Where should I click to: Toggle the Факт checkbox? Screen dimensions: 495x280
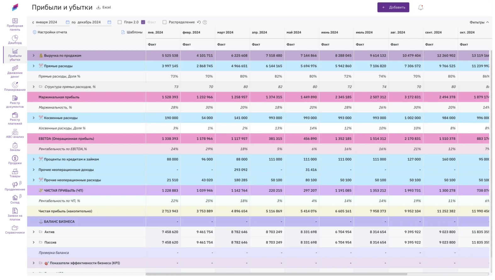point(143,22)
